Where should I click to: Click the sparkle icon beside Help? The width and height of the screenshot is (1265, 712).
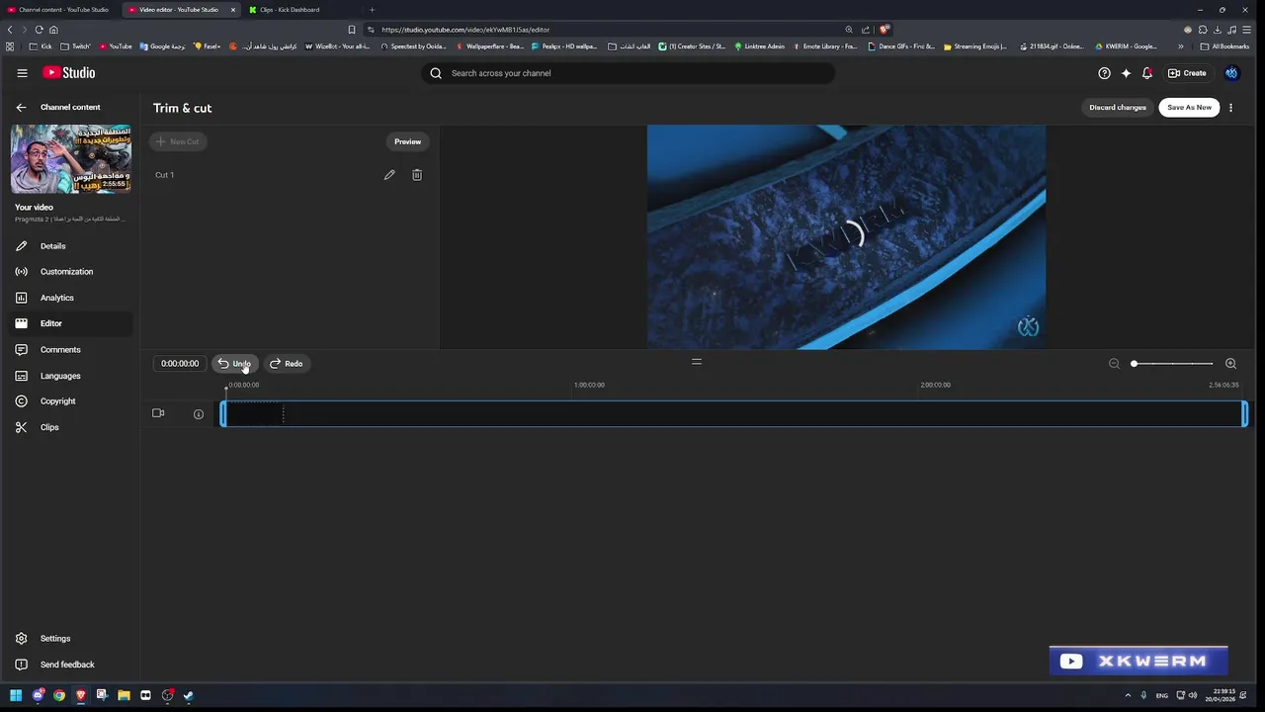pyautogui.click(x=1126, y=73)
